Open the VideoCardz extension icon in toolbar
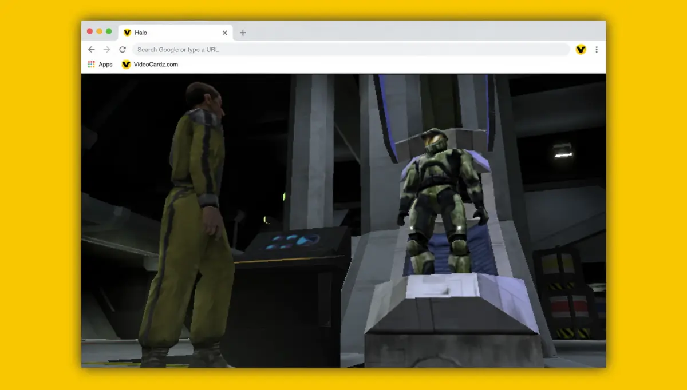This screenshot has height=390, width=687. click(x=581, y=50)
